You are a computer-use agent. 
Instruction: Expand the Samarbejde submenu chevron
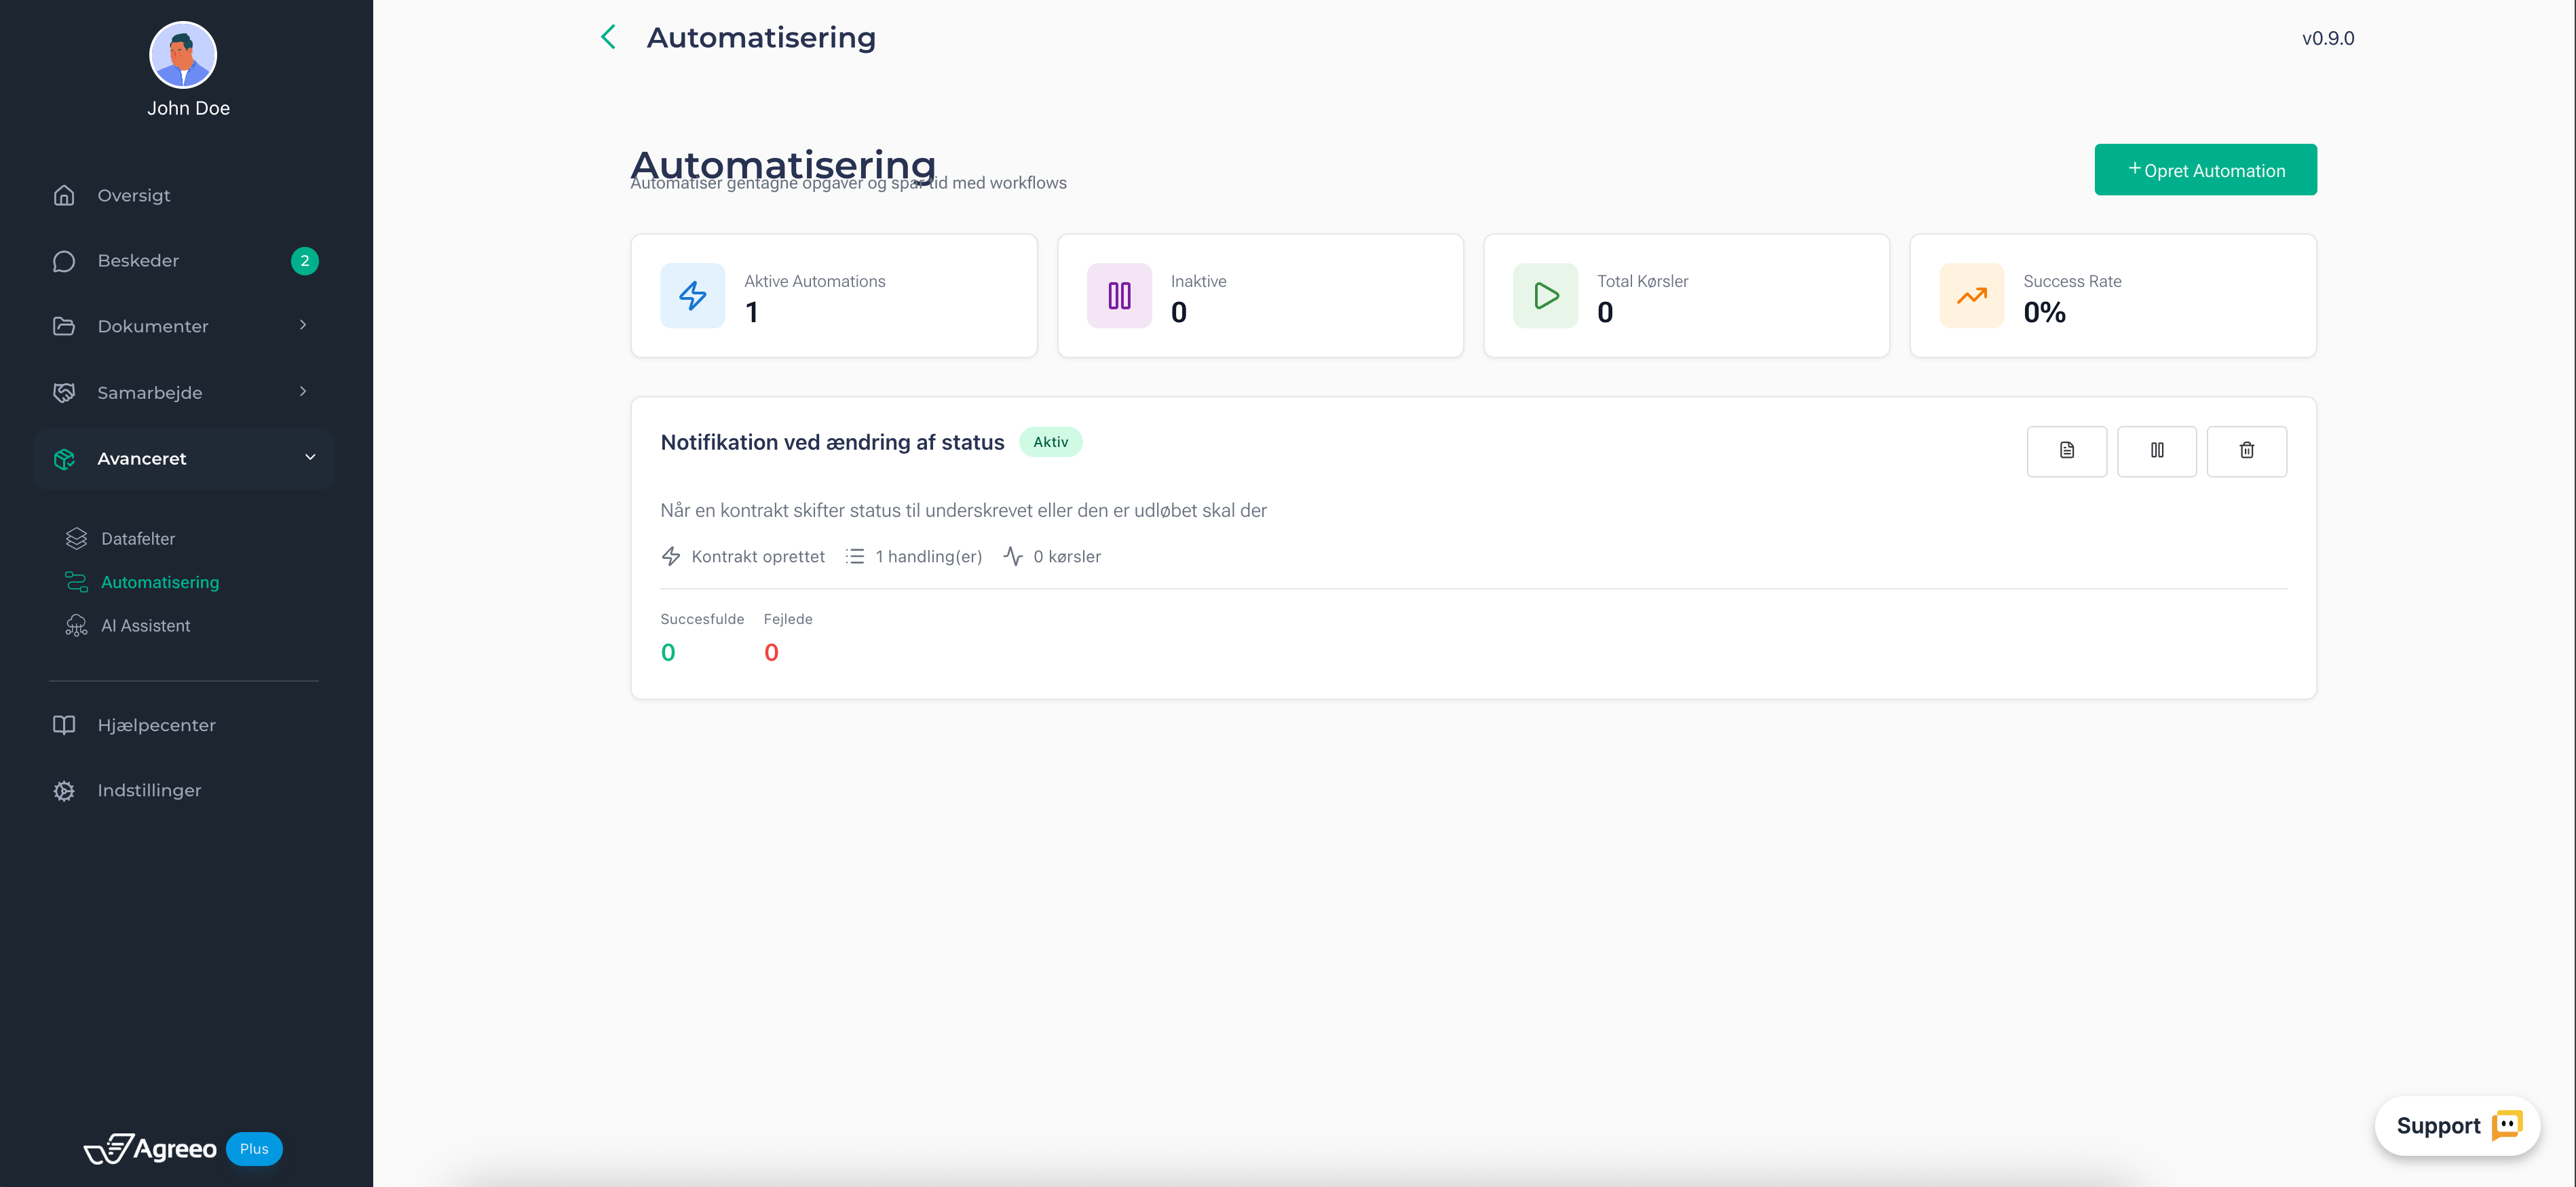pyautogui.click(x=303, y=391)
